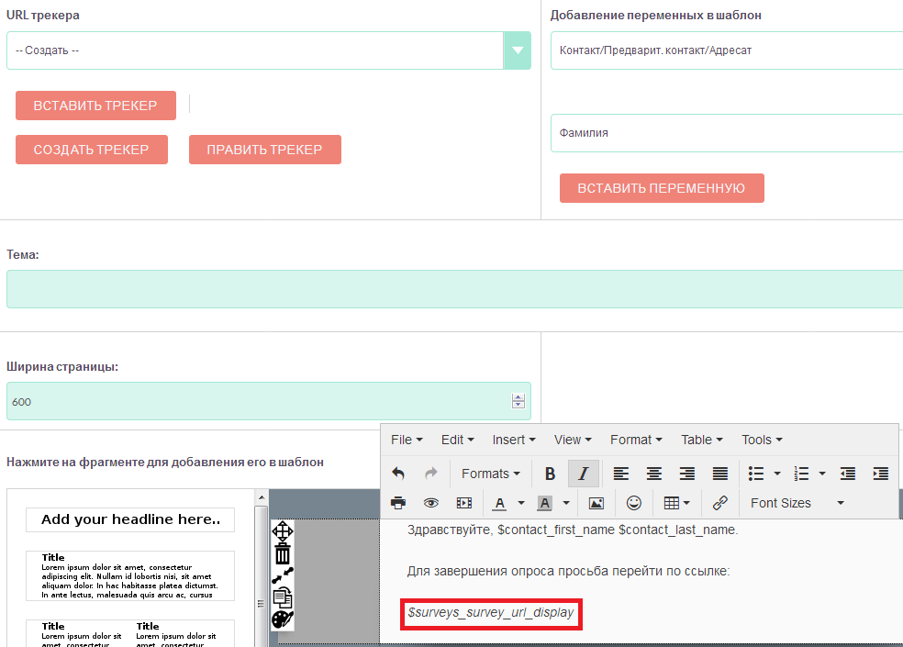Click the print icon
Screen dimensions: 903x647
tap(398, 503)
